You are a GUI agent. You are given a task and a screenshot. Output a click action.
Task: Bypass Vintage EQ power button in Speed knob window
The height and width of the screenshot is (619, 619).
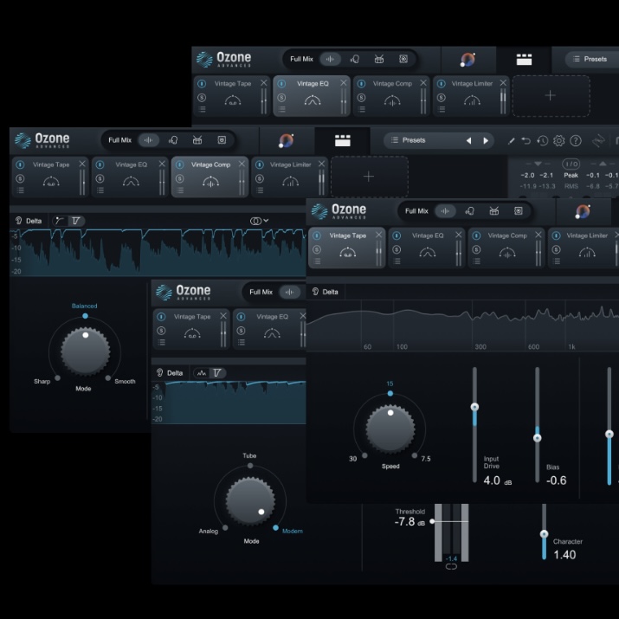click(x=397, y=235)
